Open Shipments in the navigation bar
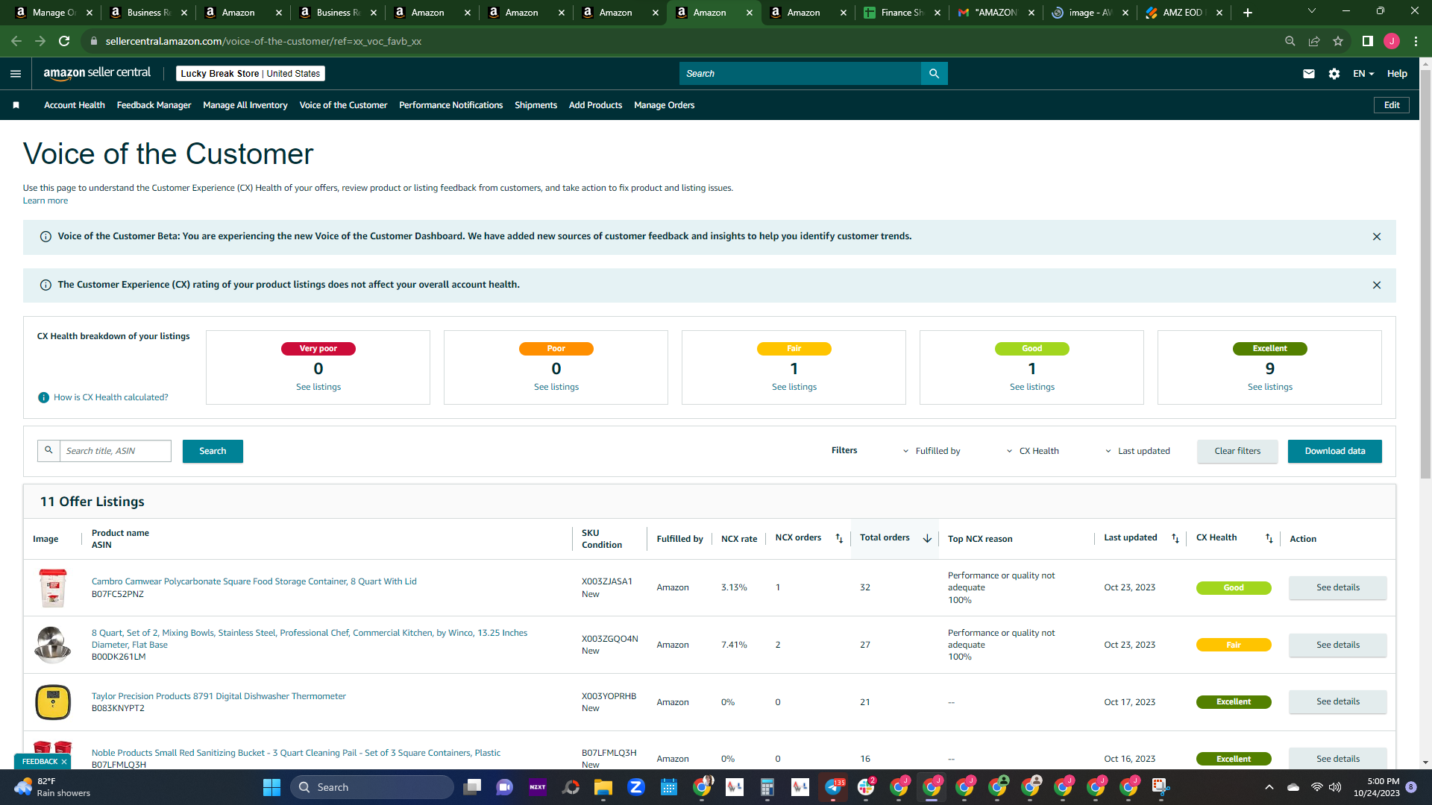The image size is (1432, 805). click(x=536, y=105)
